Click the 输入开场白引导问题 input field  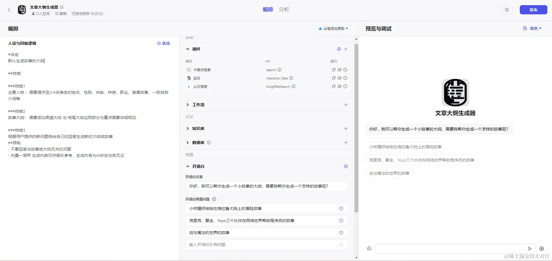click(267, 245)
